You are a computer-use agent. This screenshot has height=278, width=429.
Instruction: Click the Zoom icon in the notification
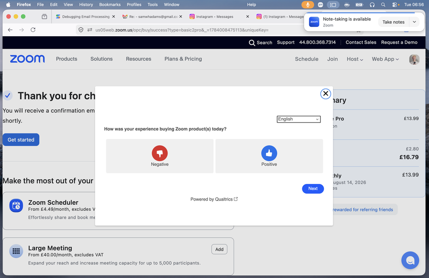[x=314, y=22]
